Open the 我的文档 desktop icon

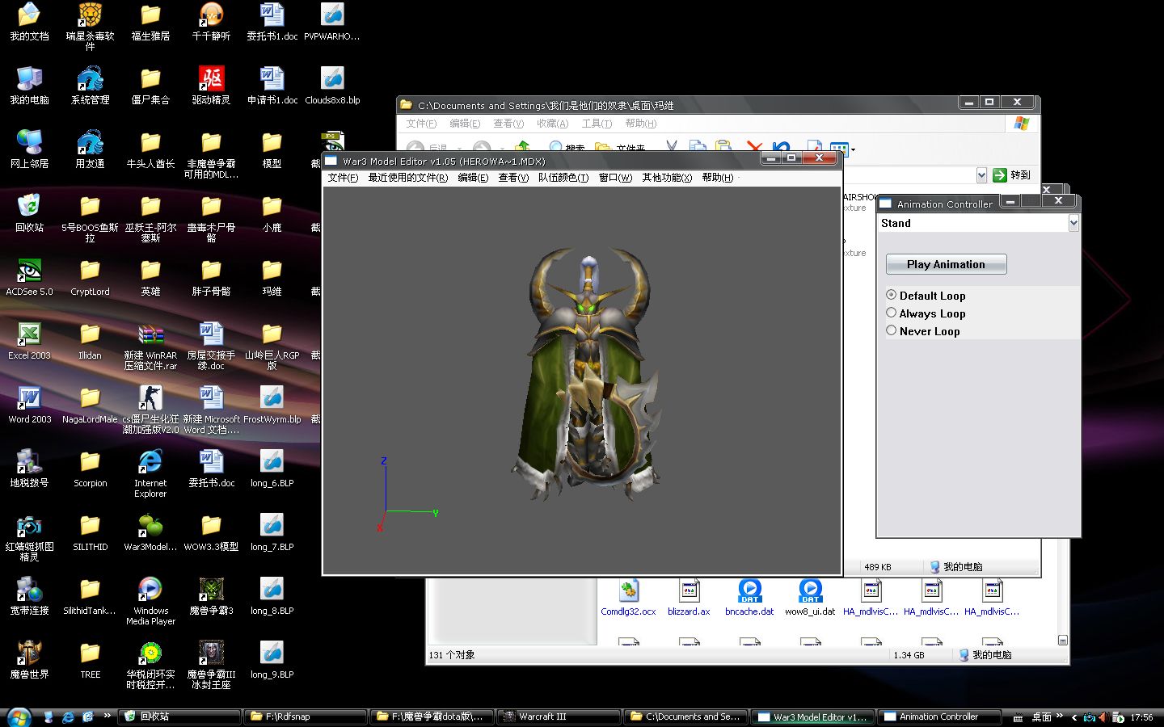pyautogui.click(x=29, y=22)
